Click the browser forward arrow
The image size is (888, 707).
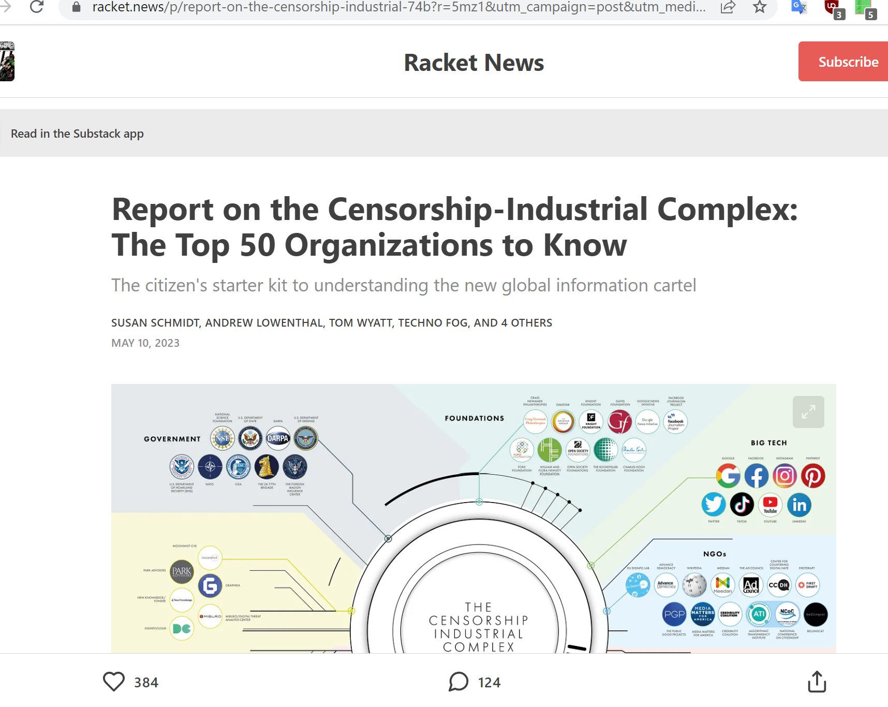point(5,7)
